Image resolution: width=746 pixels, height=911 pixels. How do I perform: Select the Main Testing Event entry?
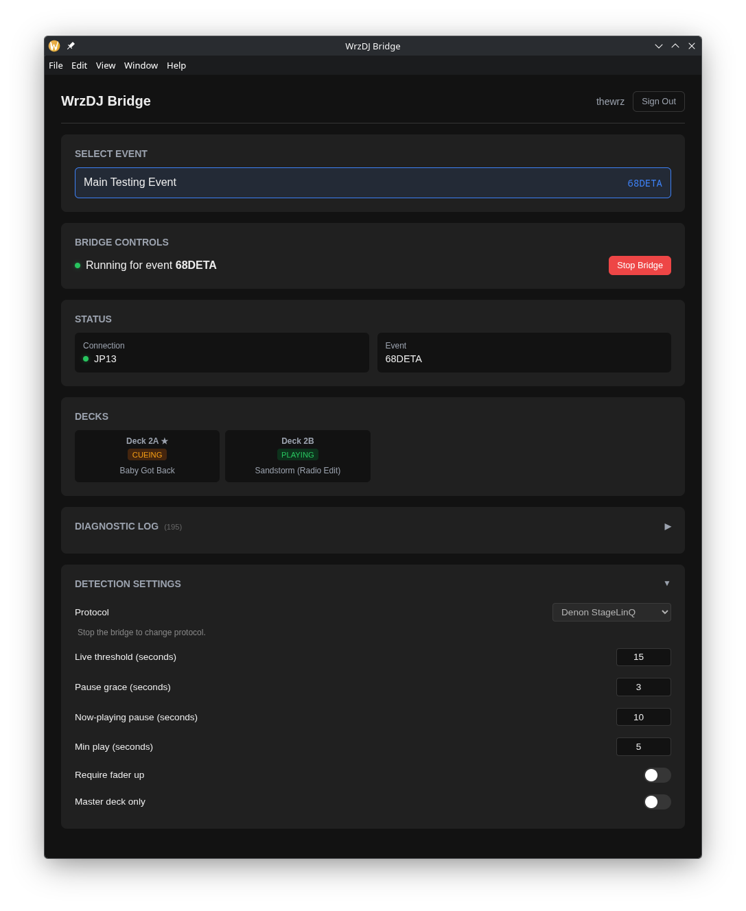373,182
